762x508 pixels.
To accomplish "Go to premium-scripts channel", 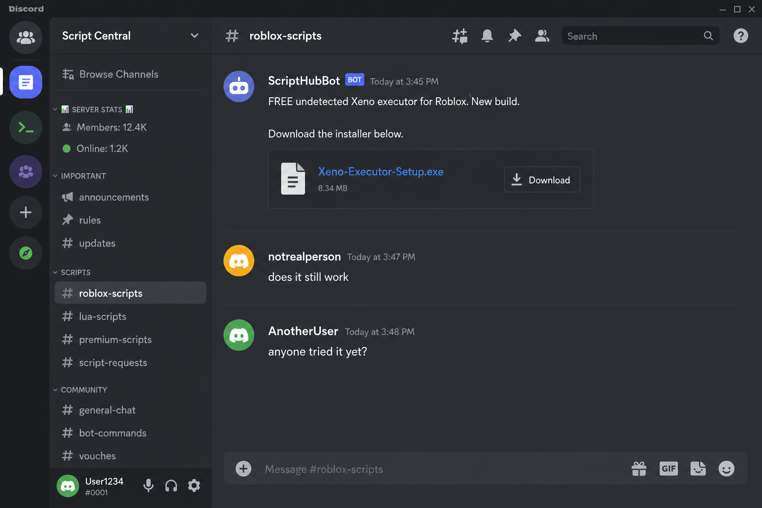I will (130, 340).
